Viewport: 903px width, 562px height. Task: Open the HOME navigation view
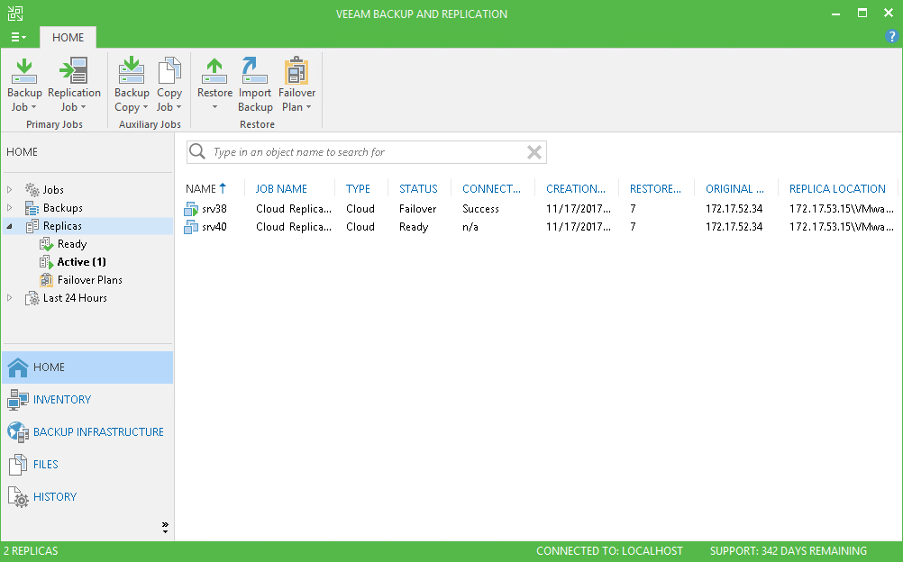pos(87,367)
